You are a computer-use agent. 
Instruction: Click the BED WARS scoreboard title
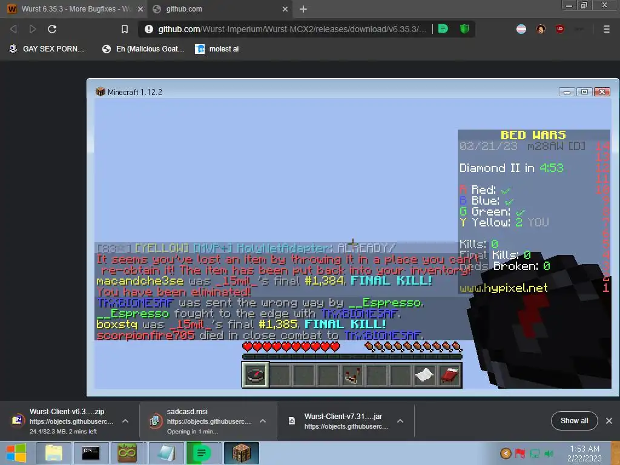click(533, 135)
